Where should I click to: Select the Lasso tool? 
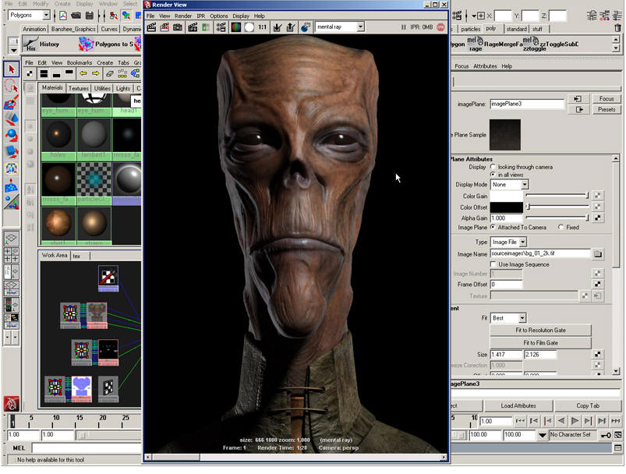point(11,86)
